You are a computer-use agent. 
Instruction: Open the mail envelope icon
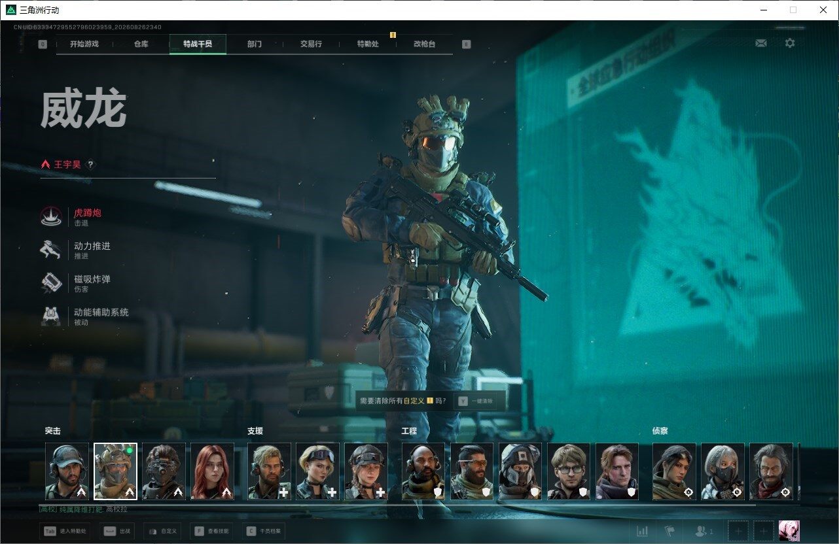[x=760, y=43]
